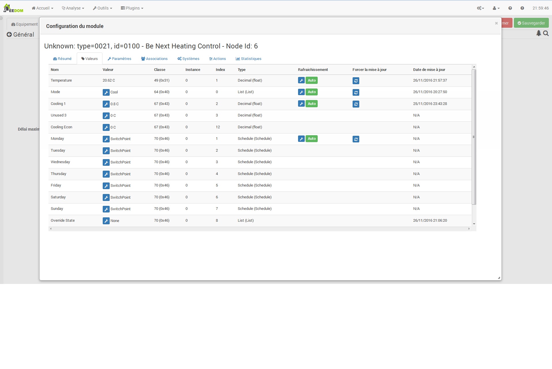Viewport: 552px width, 369px height.
Task: Close the Configuration du module dialog
Action: pos(496,23)
